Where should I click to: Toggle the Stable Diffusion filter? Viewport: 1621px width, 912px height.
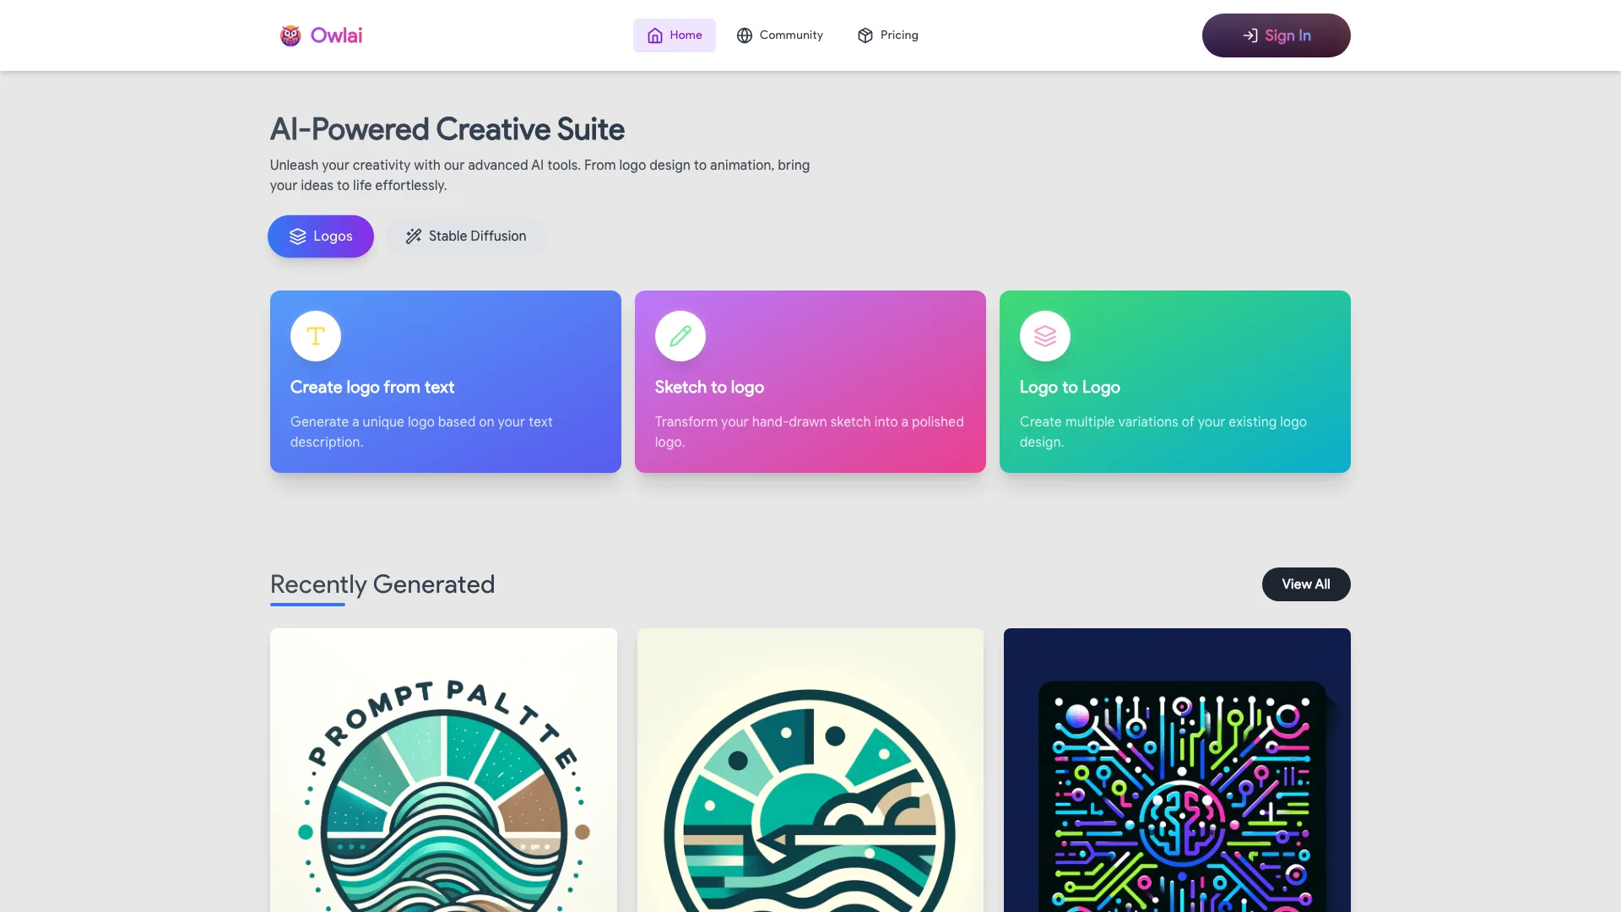pyautogui.click(x=465, y=235)
